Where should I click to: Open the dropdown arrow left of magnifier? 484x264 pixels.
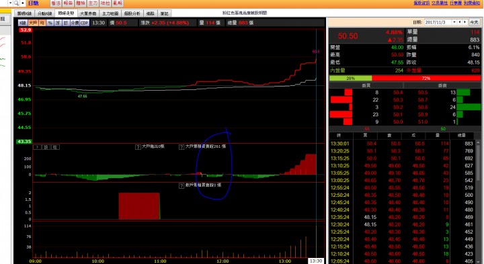click(10, 3)
